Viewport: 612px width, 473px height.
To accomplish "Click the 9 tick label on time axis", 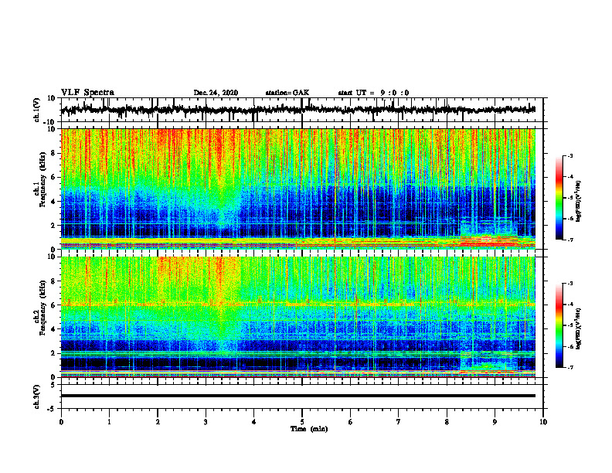I will click(x=495, y=422).
